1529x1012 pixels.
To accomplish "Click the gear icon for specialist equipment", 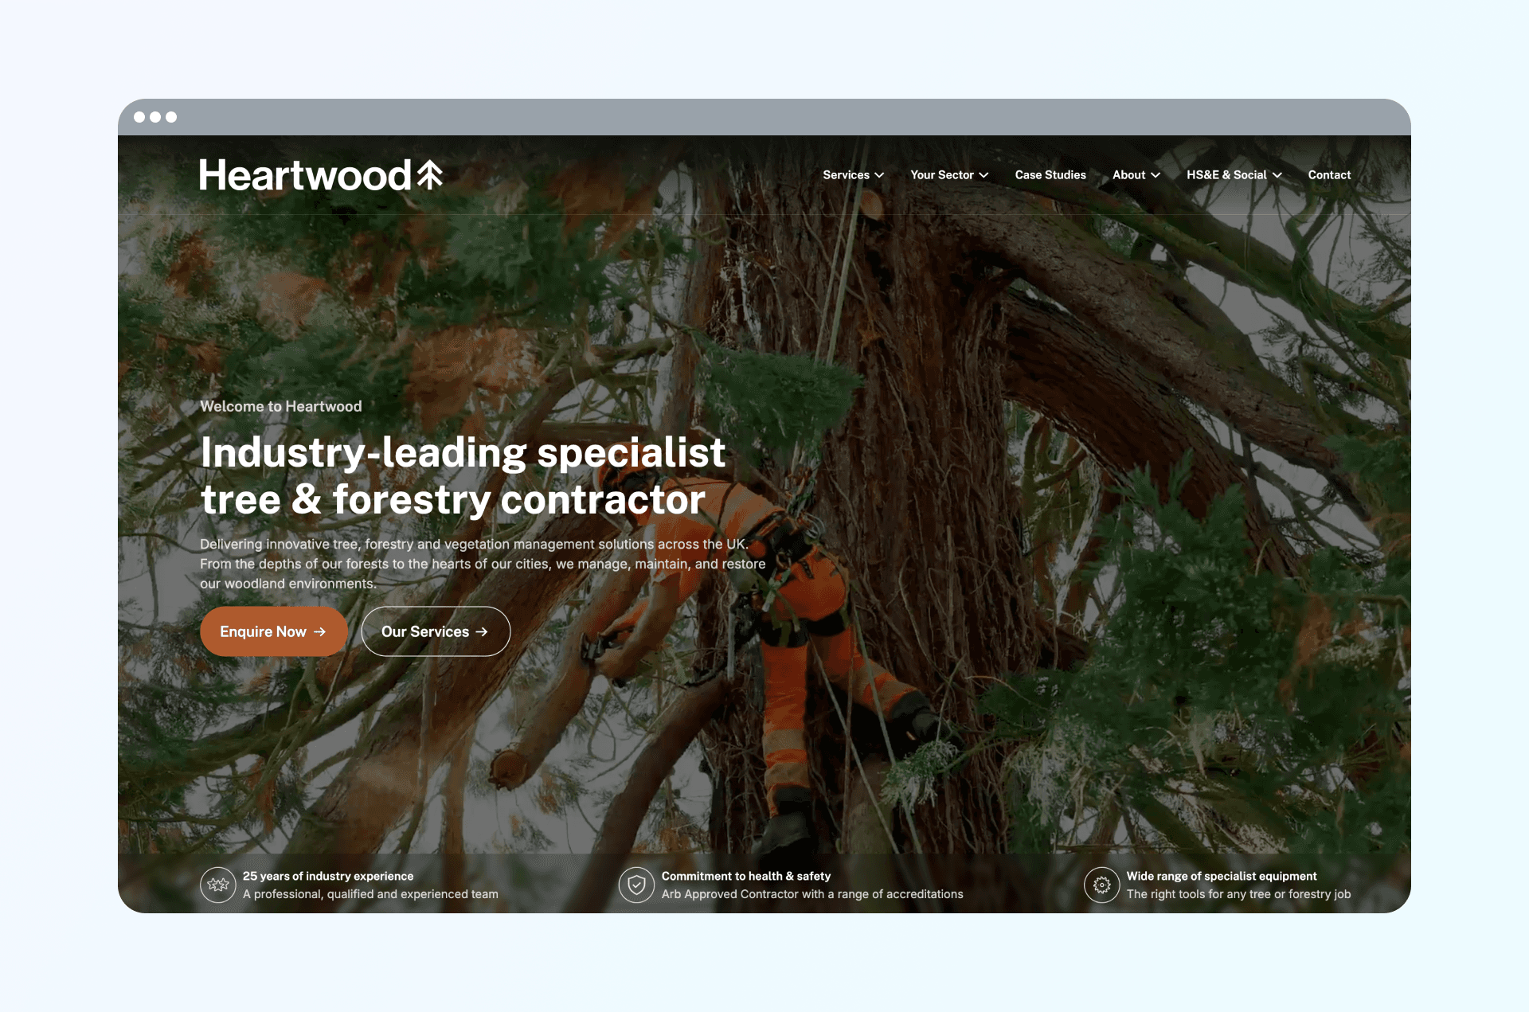I will (x=1101, y=885).
